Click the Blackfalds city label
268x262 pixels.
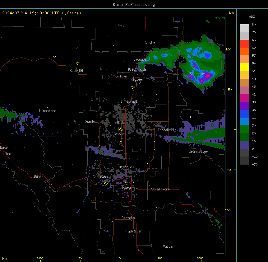[137, 69]
